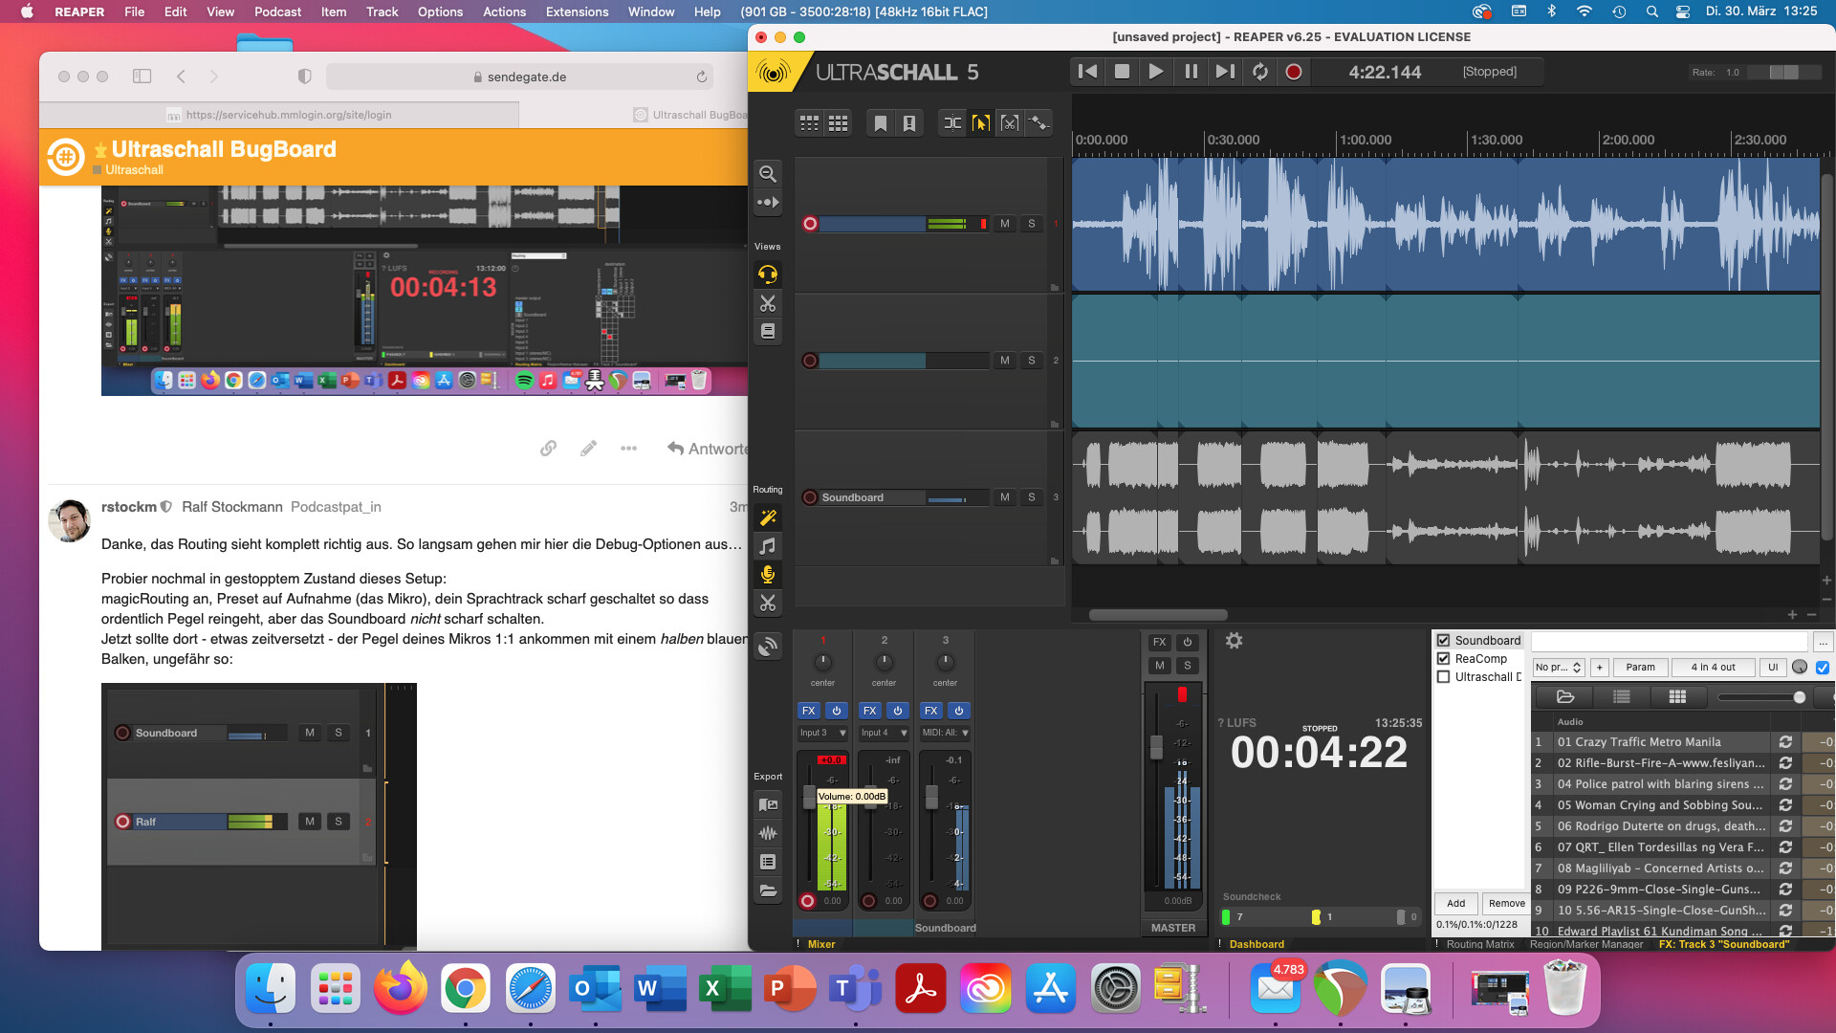Select the yellow cursor selection tool
Viewport: 1836px width, 1033px height.
tap(981, 122)
